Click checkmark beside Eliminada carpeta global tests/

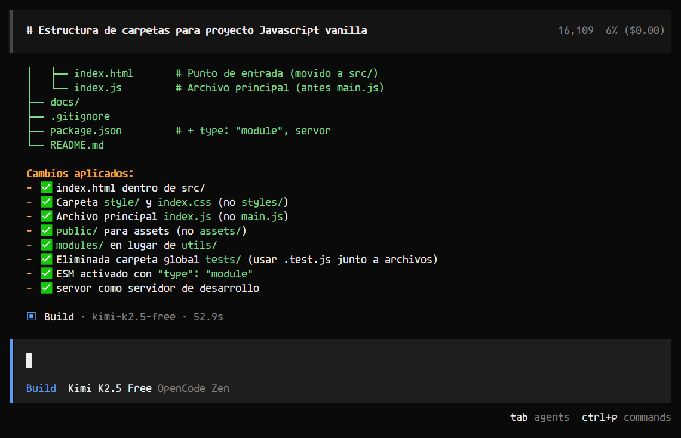[x=47, y=260]
